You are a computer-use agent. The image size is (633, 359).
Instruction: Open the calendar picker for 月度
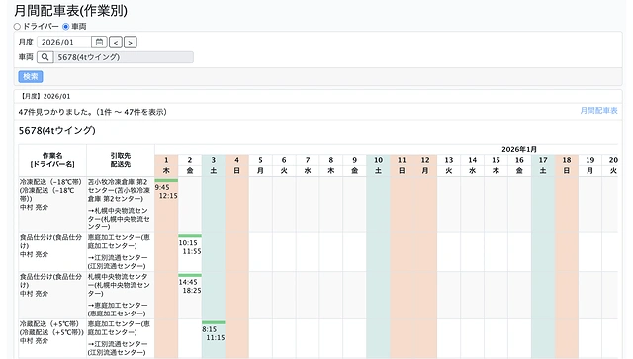(99, 42)
